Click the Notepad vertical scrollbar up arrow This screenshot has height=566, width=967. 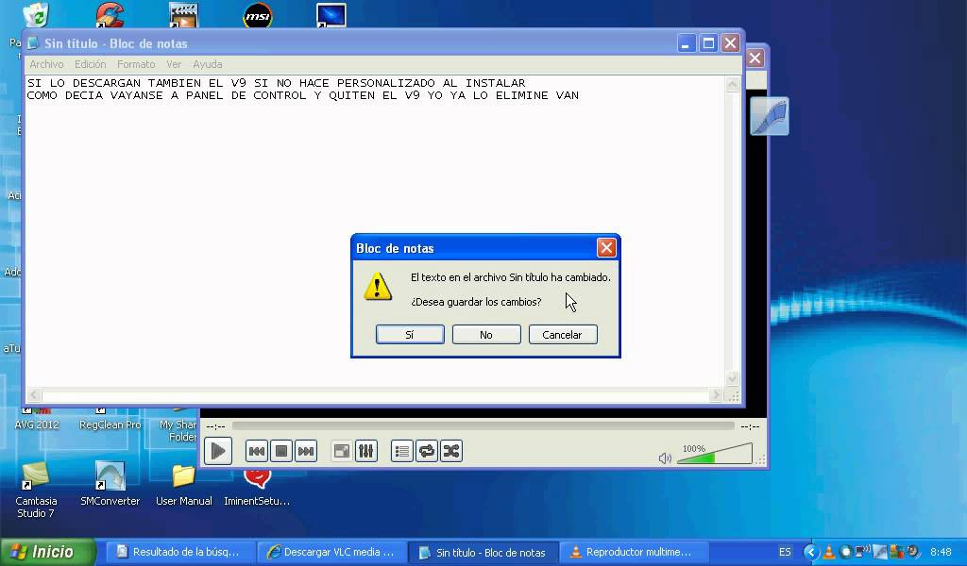tap(732, 84)
